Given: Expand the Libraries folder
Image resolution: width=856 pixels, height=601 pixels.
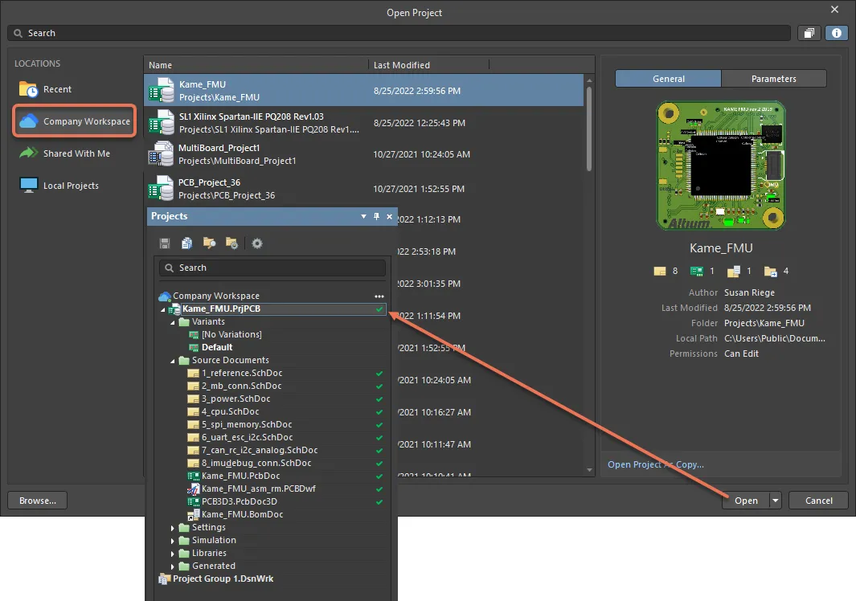Looking at the screenshot, I should tap(173, 554).
